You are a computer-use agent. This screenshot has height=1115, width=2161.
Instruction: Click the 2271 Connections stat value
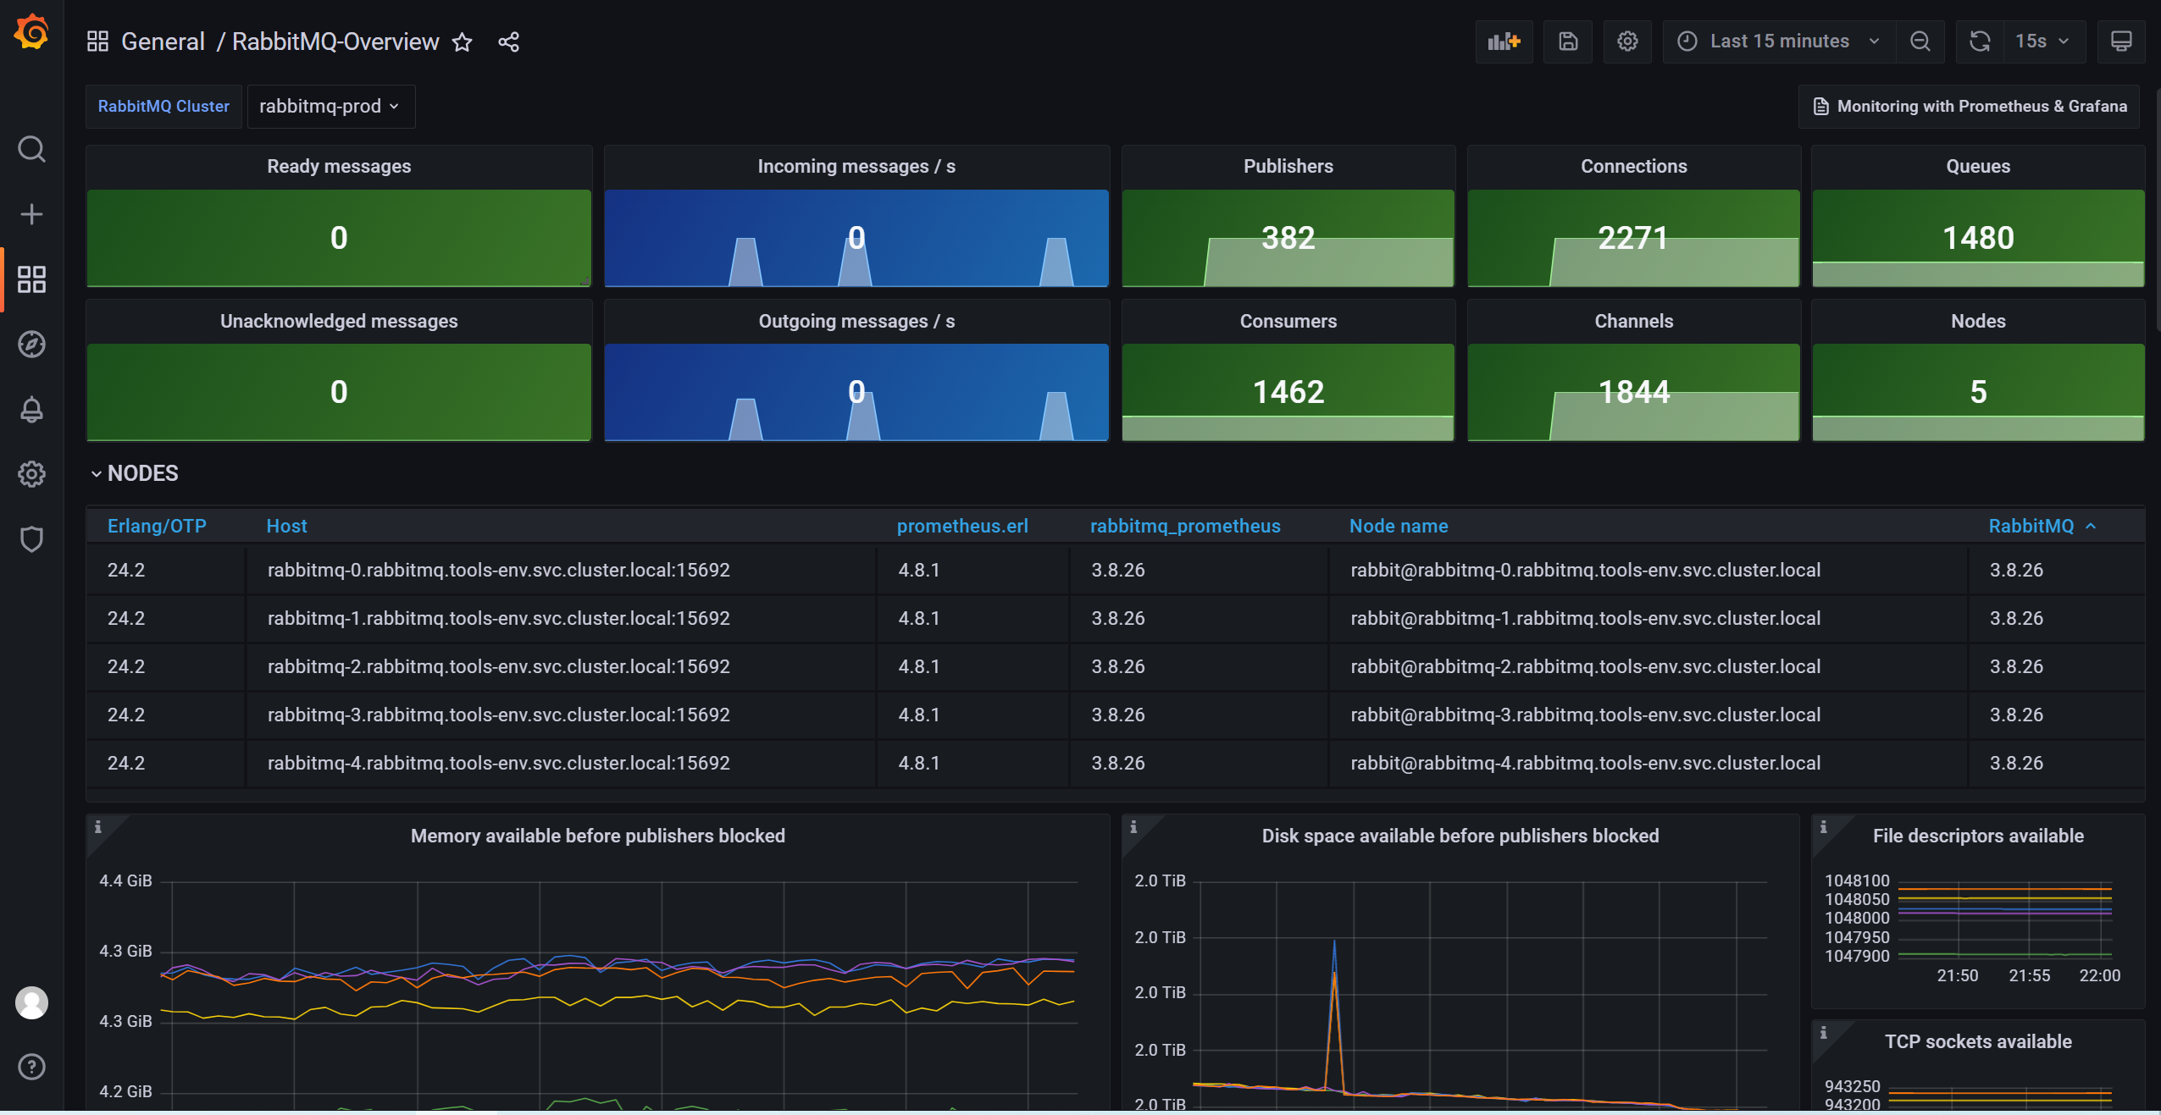pyautogui.click(x=1633, y=238)
